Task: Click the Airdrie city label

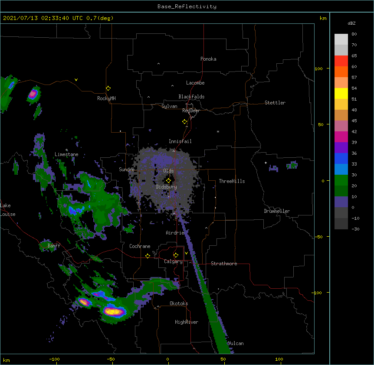Action: point(175,233)
